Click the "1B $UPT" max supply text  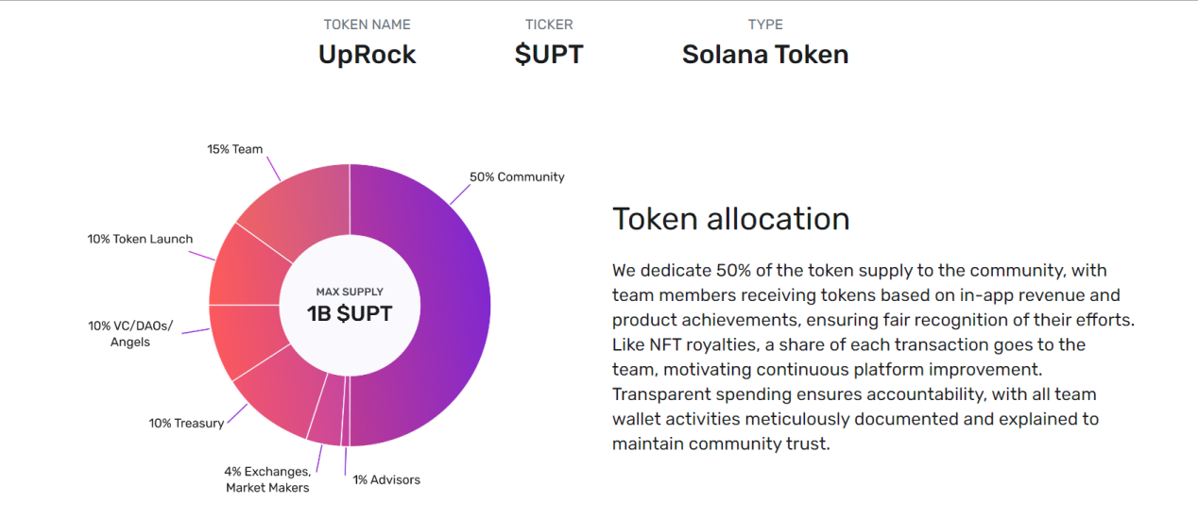tap(350, 314)
